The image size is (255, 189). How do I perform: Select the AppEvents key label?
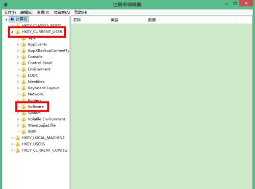[x=37, y=44]
